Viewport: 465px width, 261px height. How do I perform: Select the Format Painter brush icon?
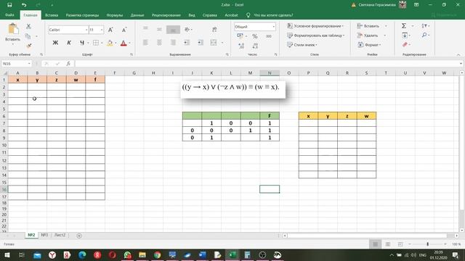[x=29, y=46]
